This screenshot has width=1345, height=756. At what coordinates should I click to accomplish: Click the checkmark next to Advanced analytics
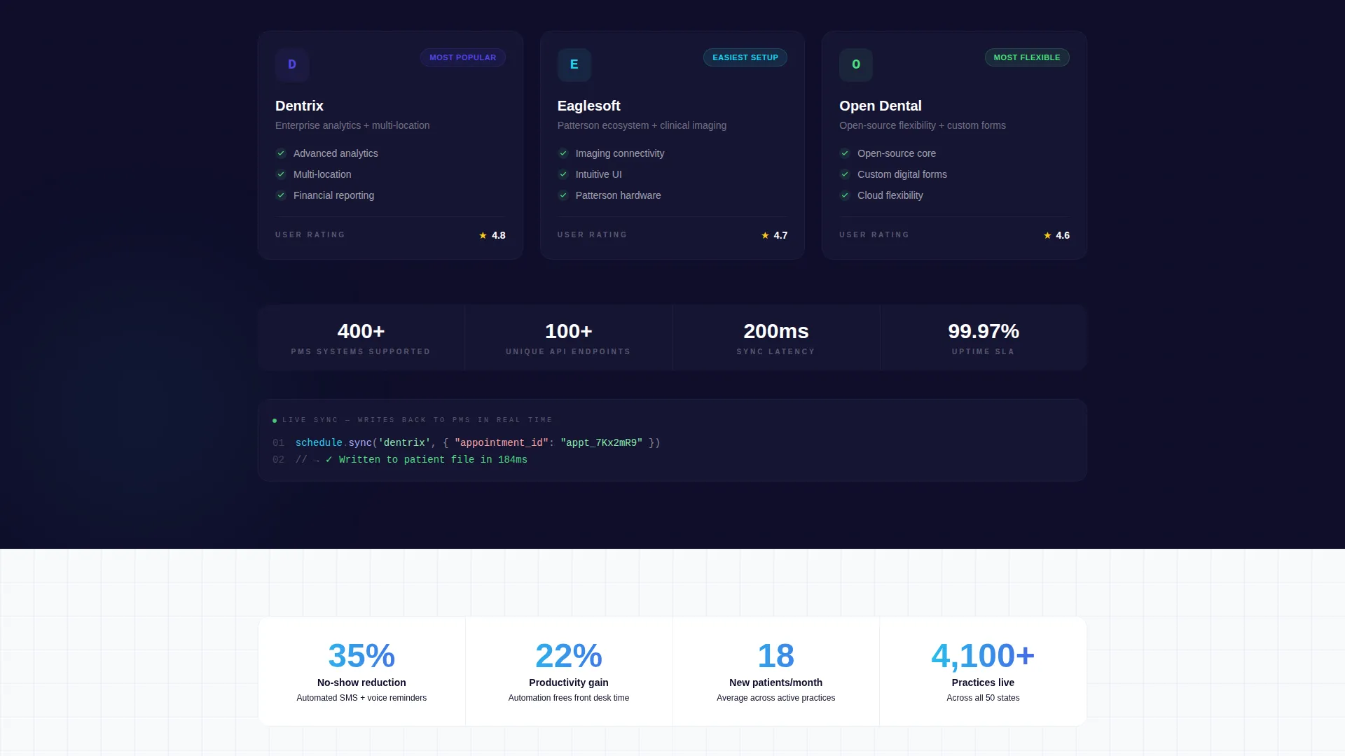pyautogui.click(x=281, y=153)
